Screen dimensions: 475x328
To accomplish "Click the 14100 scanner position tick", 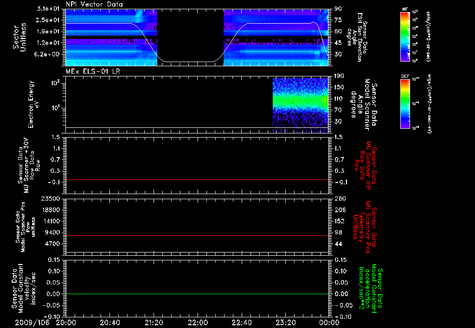I will (x=51, y=221).
